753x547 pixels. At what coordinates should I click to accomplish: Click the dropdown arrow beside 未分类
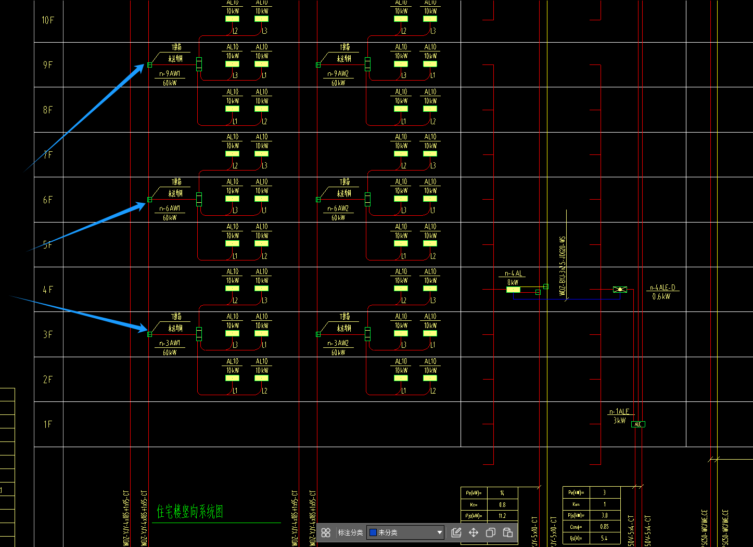(x=439, y=532)
